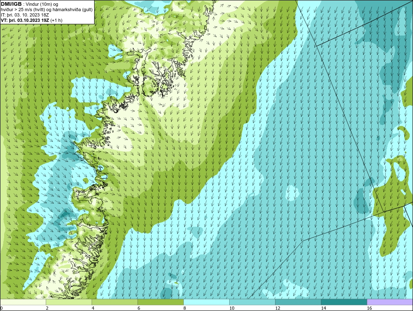The height and width of the screenshot is (311, 413).
Task: Click the 8–10 m/s pale cyan legend swatch
Action: [x=206, y=302]
